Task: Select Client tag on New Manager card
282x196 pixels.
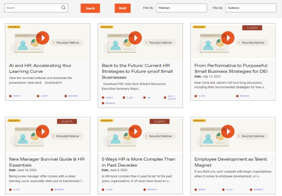Action: [x=15, y=190]
